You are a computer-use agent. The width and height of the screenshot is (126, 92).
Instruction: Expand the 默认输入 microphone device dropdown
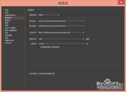click(61, 21)
